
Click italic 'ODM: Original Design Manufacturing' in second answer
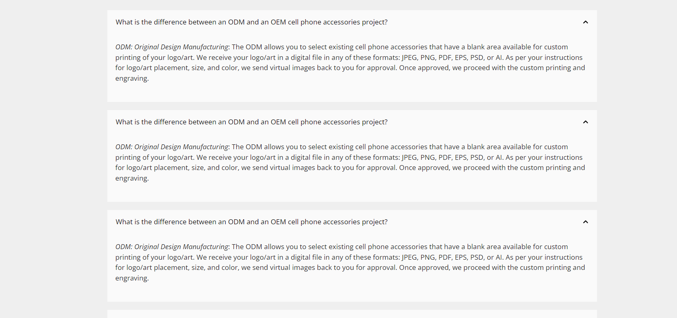172,147
